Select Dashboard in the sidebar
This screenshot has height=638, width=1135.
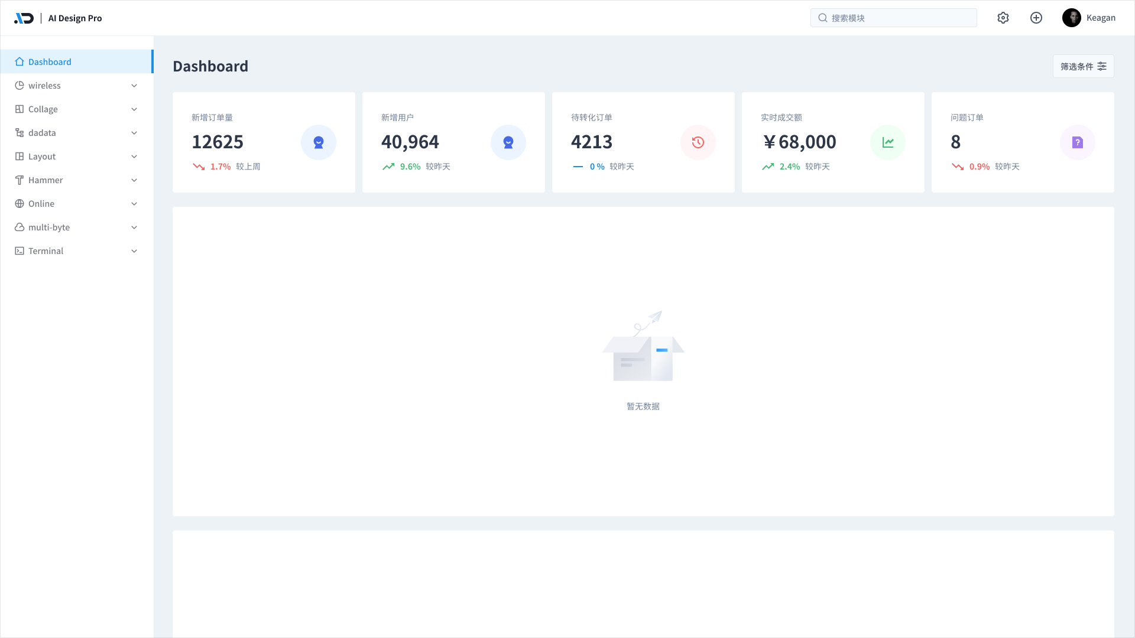(x=50, y=62)
